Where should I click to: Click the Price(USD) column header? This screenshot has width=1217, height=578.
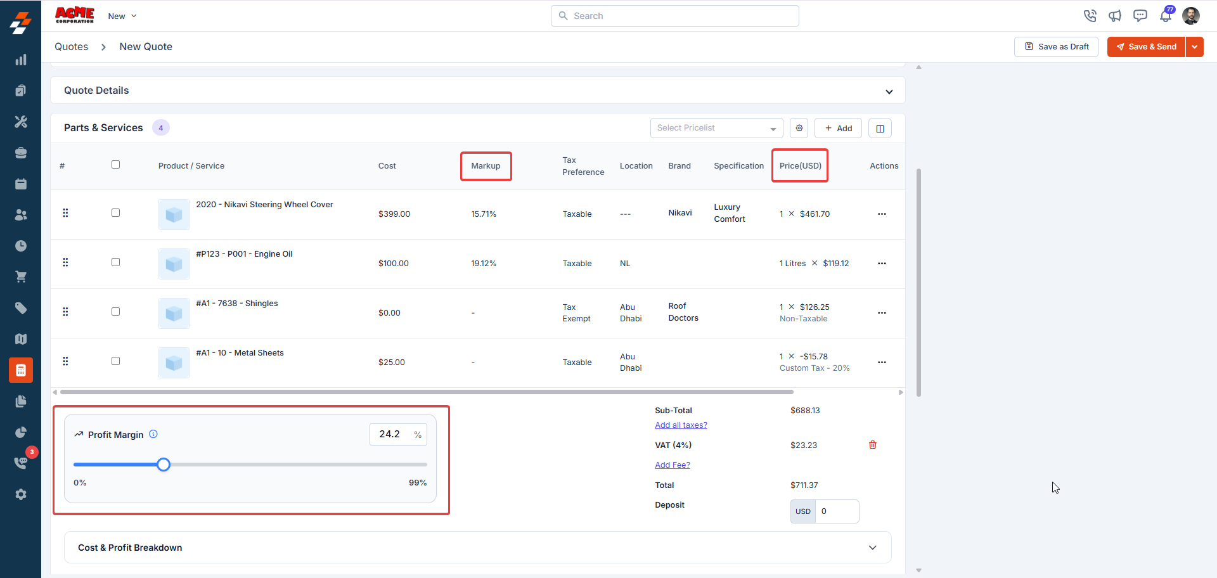pyautogui.click(x=800, y=166)
